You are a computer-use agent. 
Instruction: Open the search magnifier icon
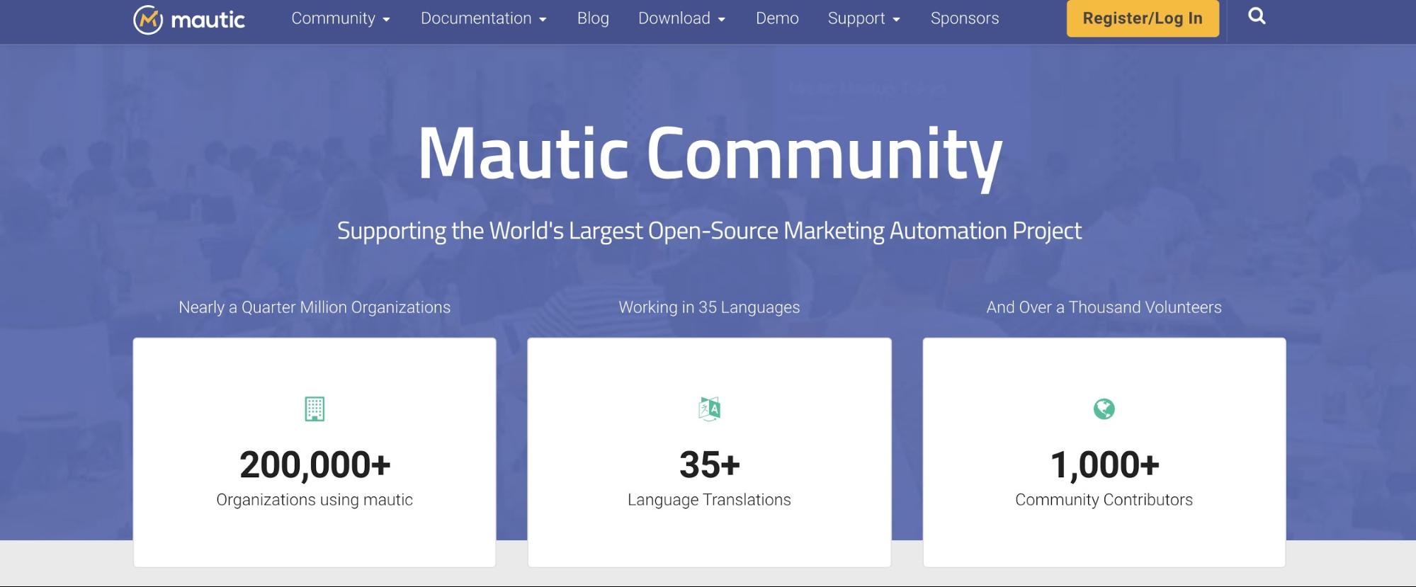1257,16
